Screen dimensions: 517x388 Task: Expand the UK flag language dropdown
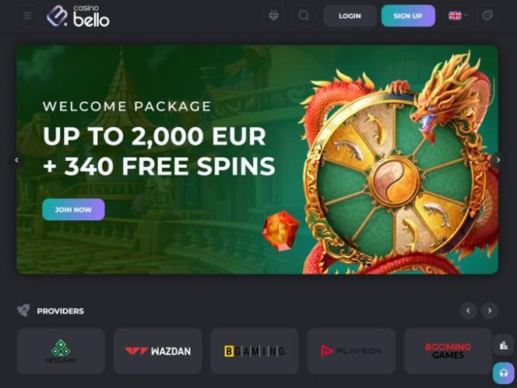point(458,16)
